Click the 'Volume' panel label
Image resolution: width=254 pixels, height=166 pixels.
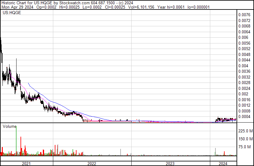coord(9,126)
